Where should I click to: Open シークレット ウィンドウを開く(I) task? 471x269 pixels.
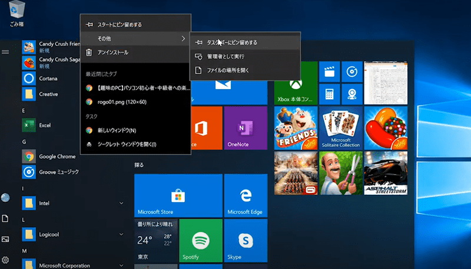click(135, 144)
